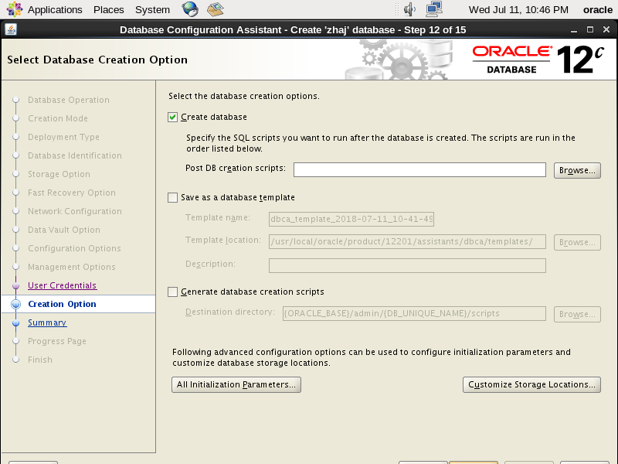Click the template Description field
This screenshot has height=464, width=618.
coord(407,265)
